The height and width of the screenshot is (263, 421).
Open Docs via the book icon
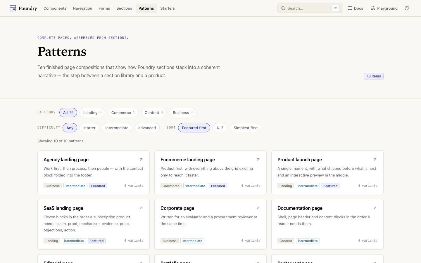(350, 8)
